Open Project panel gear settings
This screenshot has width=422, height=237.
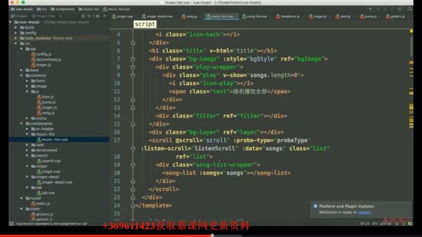click(98, 16)
